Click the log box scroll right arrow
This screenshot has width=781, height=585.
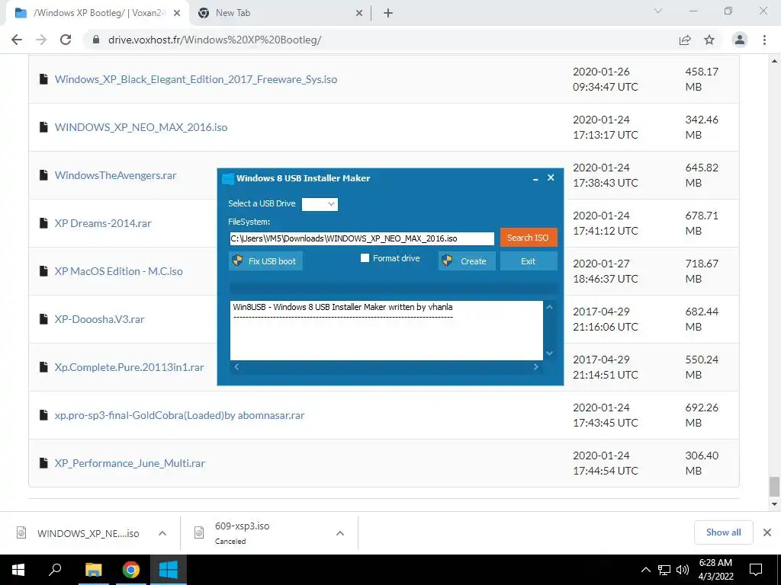536,367
